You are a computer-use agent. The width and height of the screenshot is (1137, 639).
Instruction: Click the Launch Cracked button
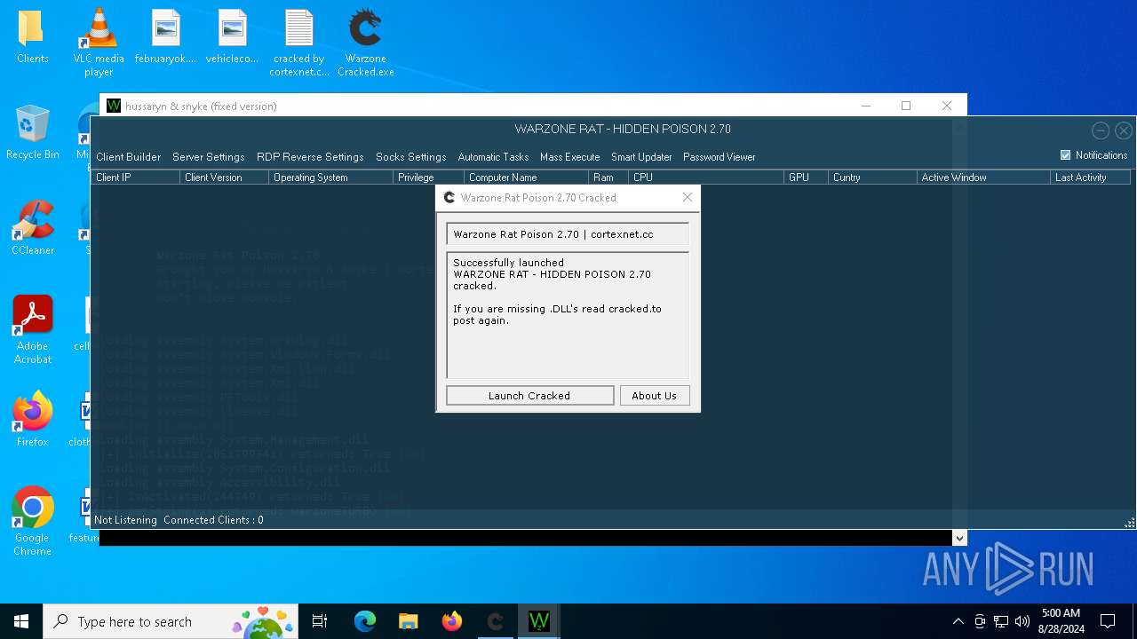[529, 396]
